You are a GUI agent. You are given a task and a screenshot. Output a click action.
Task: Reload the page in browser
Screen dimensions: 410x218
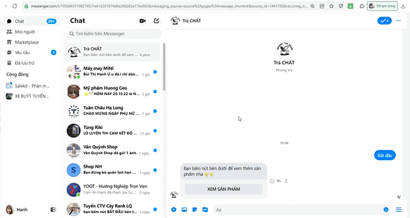click(15, 6)
